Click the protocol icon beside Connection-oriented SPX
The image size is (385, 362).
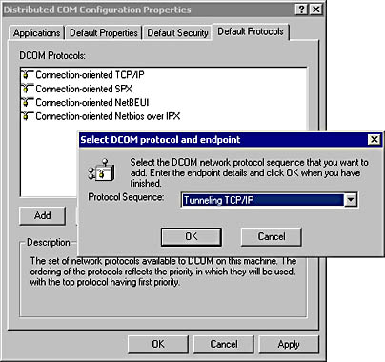tap(28, 89)
